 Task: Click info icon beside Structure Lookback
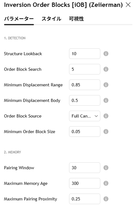click(106, 54)
